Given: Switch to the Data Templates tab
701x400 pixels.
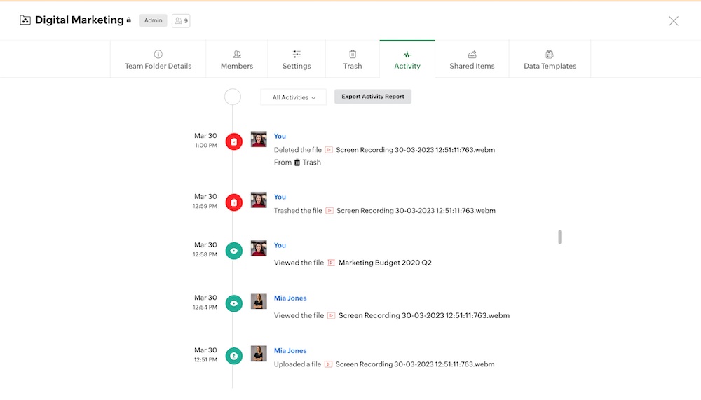Looking at the screenshot, I should (x=550, y=60).
